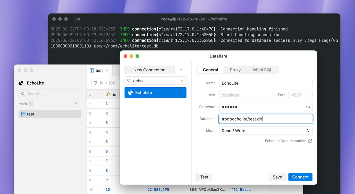This screenshot has height=194, width=355.
Task: Open the EchoLite Documentation link
Action: pos(285,141)
